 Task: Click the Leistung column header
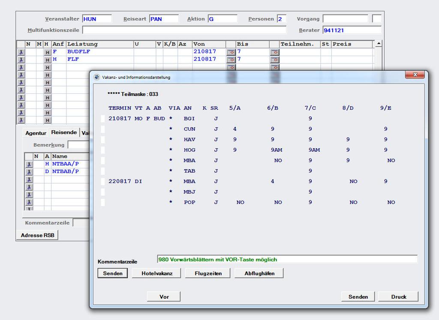pyautogui.click(x=100, y=44)
